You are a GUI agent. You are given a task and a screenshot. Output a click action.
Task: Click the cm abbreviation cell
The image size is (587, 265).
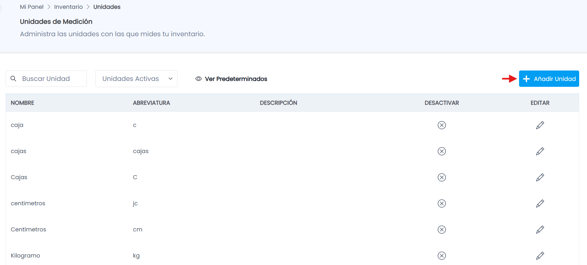point(138,229)
